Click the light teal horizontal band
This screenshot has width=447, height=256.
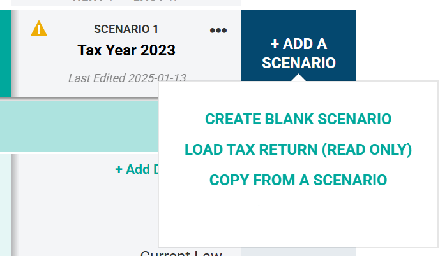click(77, 127)
